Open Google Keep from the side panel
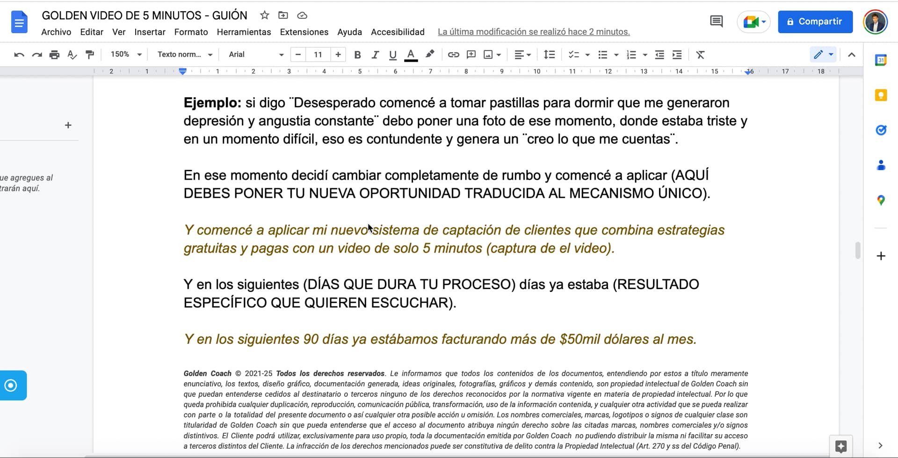The height and width of the screenshot is (458, 898). tap(881, 95)
